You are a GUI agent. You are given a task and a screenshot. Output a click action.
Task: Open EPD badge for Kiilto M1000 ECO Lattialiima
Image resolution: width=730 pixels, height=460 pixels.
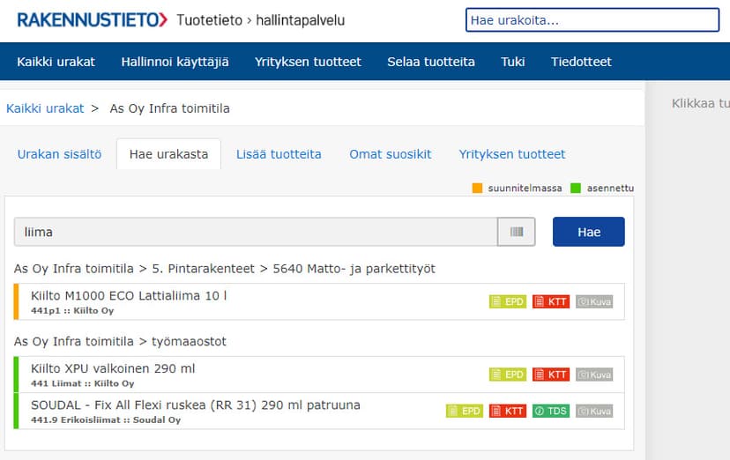pyautogui.click(x=508, y=302)
